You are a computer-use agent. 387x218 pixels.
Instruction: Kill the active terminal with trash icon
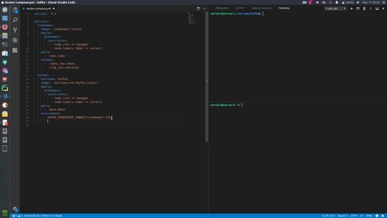364,8
